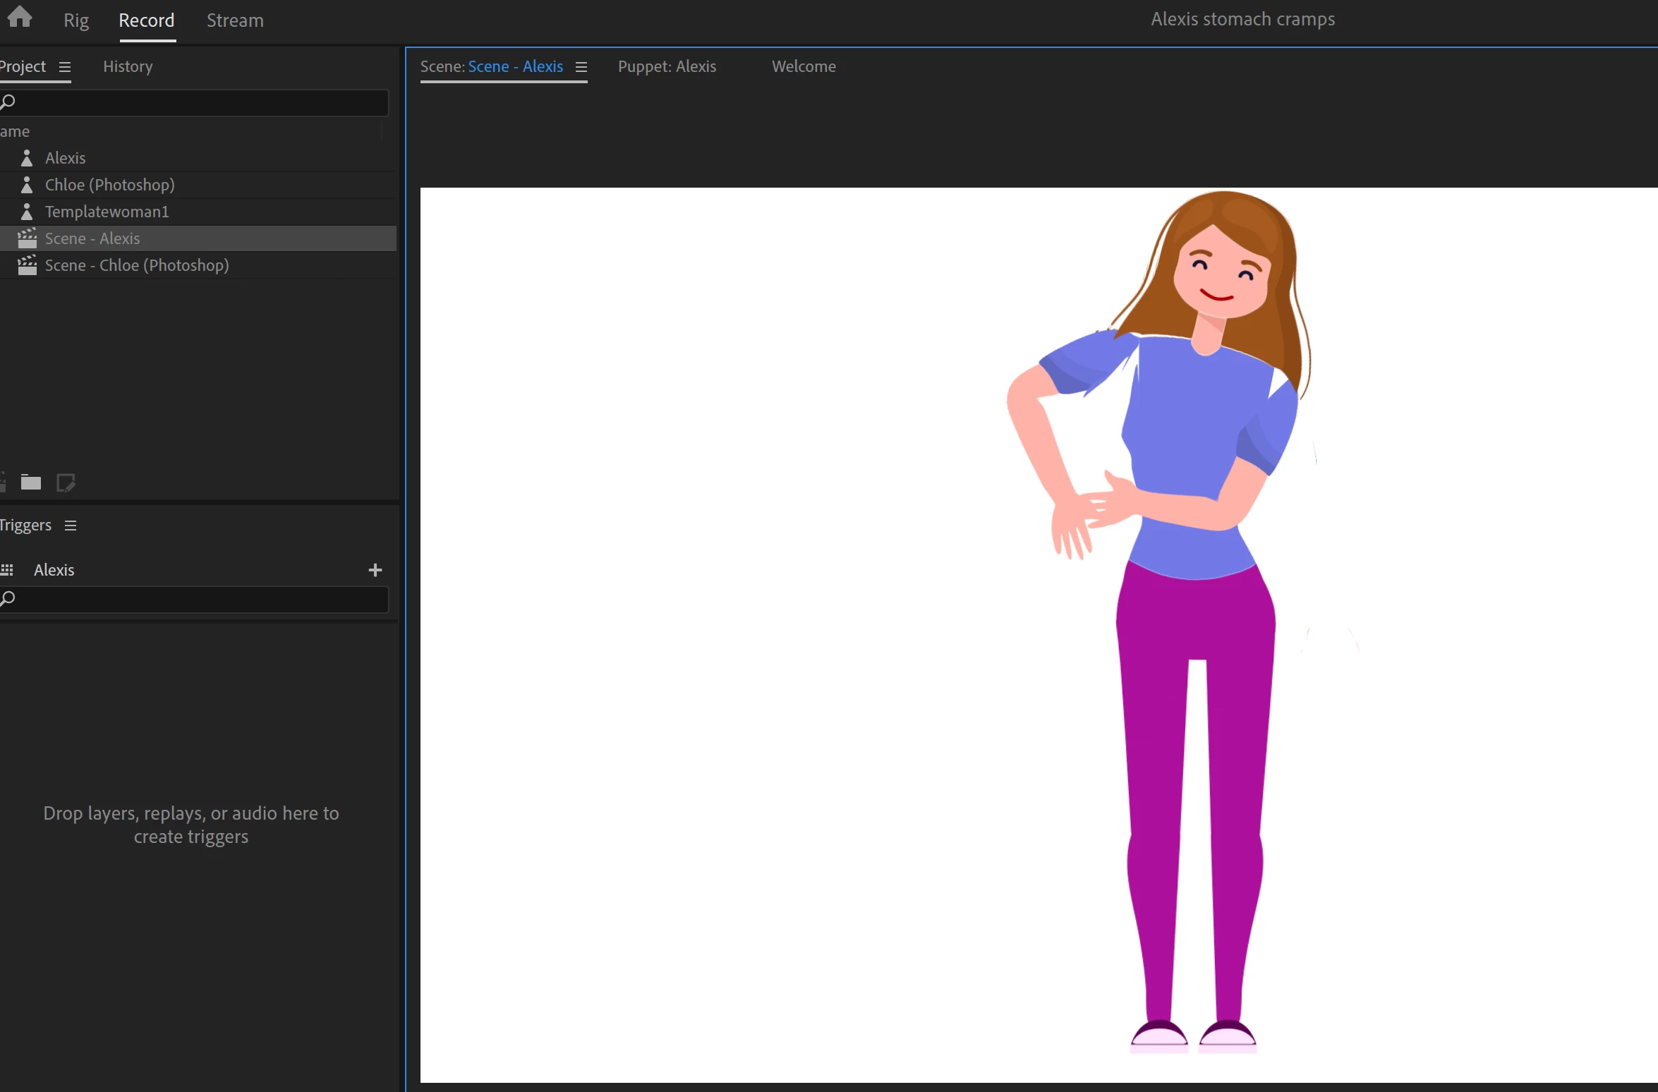Select Scene - Alexis in Project list
1658x1092 pixels.
[x=198, y=238]
